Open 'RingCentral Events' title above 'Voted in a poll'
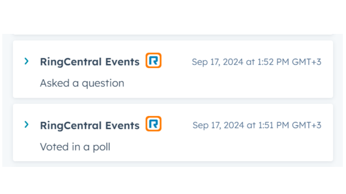This screenshot has width=346, height=194. pos(90,125)
